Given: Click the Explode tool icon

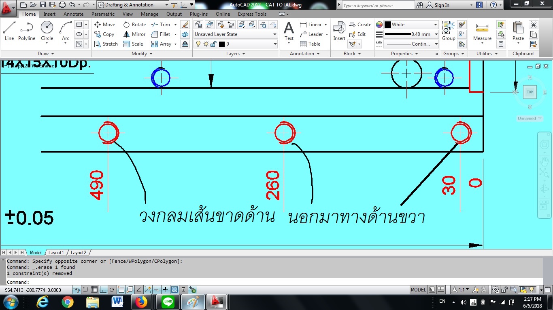Looking at the screenshot, I should [185, 34].
